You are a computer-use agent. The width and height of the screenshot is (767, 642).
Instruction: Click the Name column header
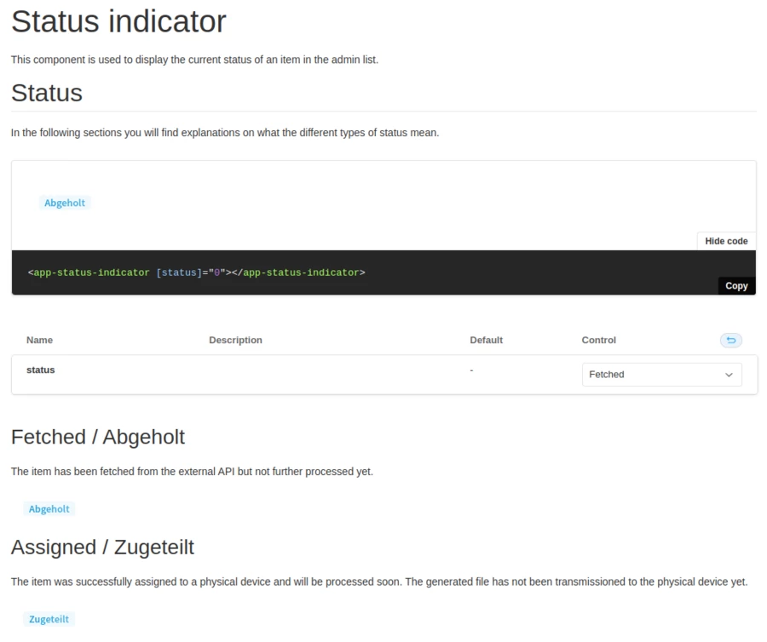(39, 340)
